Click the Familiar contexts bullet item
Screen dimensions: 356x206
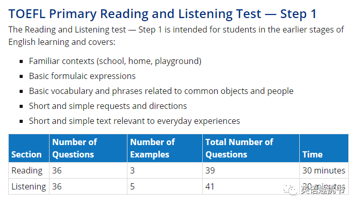(x=115, y=61)
